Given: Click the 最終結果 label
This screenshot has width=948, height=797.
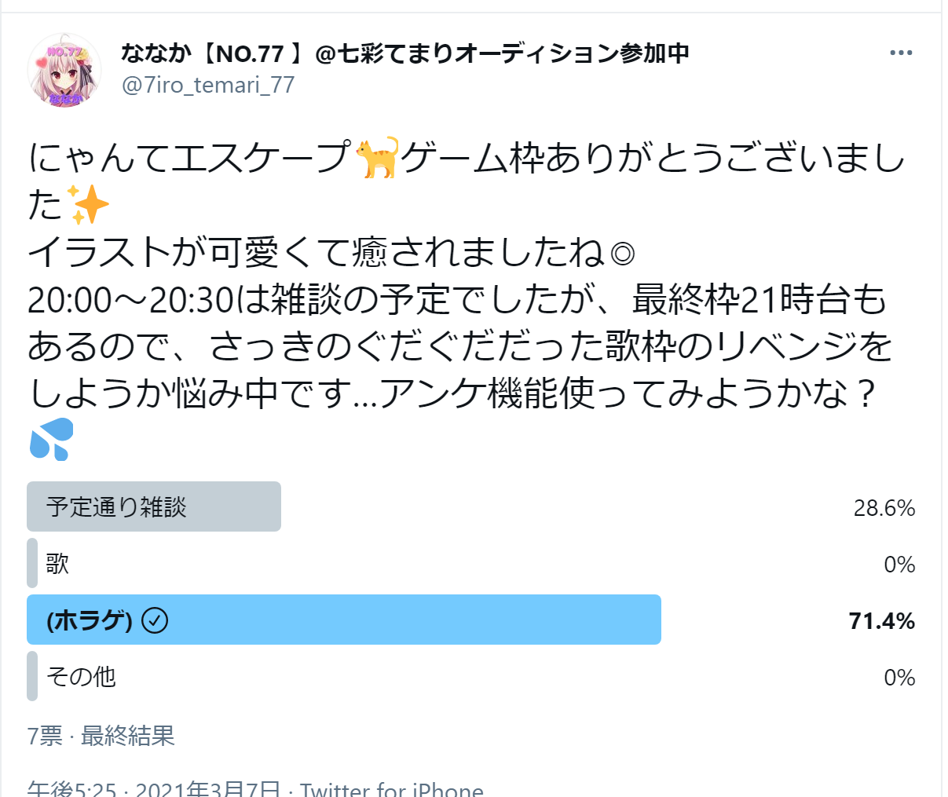Looking at the screenshot, I should pyautogui.click(x=127, y=736).
